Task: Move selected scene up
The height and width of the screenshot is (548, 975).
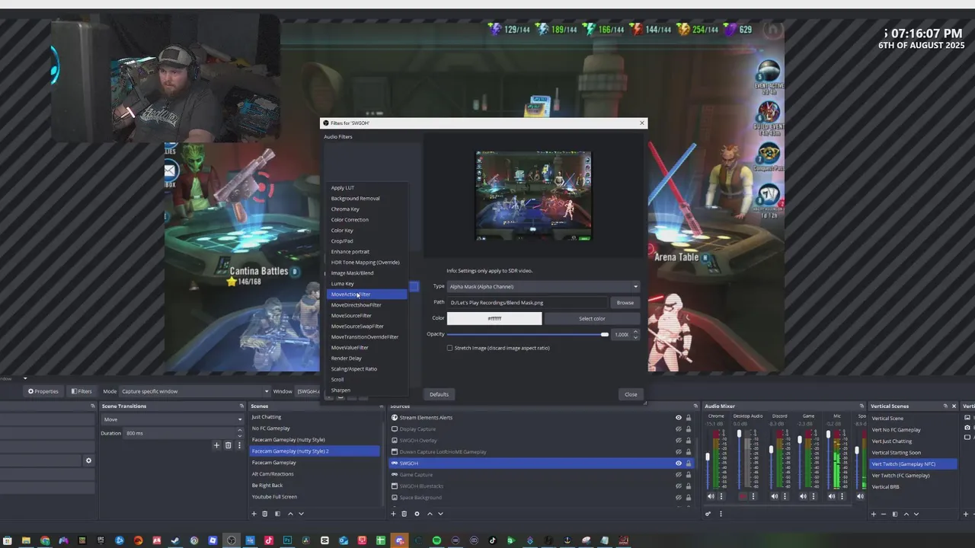Action: pos(290,514)
